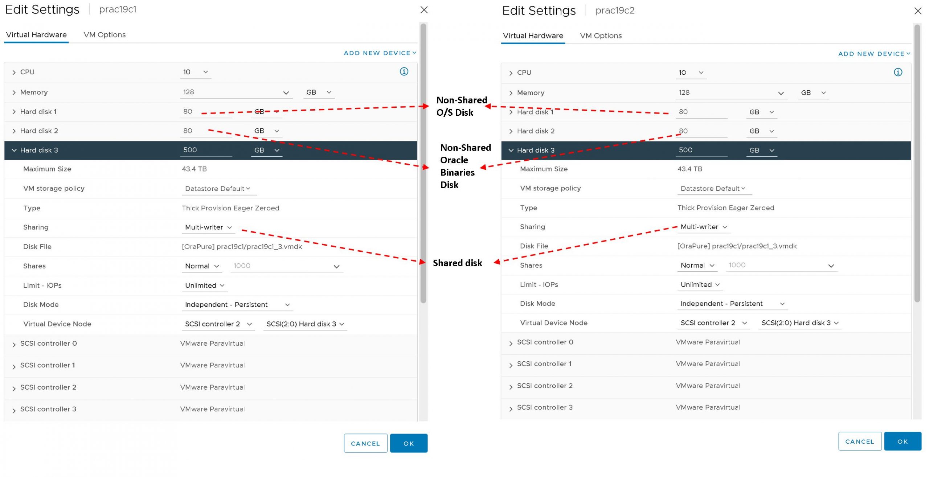This screenshot has width=929, height=477.
Task: Click CANCEL button in prac19c1 dialog
Action: [x=365, y=443]
